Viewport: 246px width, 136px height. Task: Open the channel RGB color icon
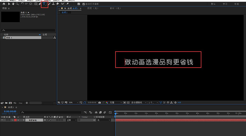click(107, 102)
